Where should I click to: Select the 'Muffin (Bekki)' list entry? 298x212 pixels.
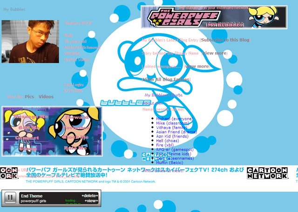point(169,163)
